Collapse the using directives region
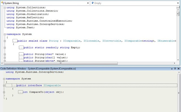Viewport: 181px width, 112px height. 5,8
